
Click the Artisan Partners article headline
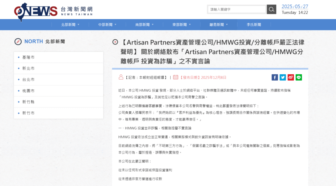pyautogui.click(x=212, y=52)
